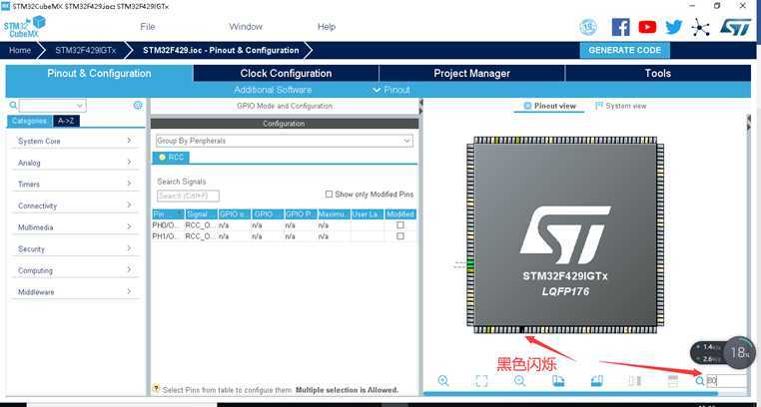Expand the Multimedia category

pyautogui.click(x=75, y=227)
